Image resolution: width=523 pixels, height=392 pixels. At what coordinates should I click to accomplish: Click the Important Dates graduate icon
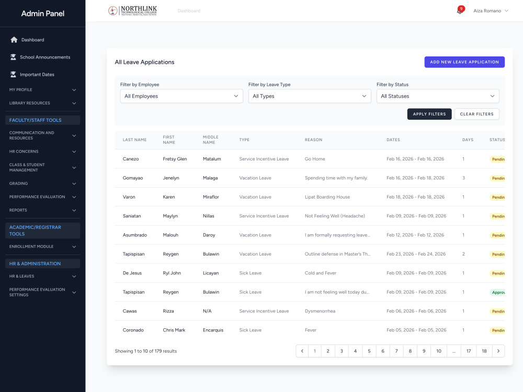coord(13,74)
